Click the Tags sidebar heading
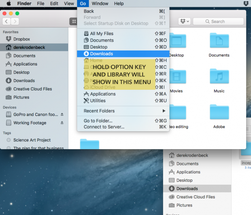The height and width of the screenshot is (215, 251). point(7,133)
